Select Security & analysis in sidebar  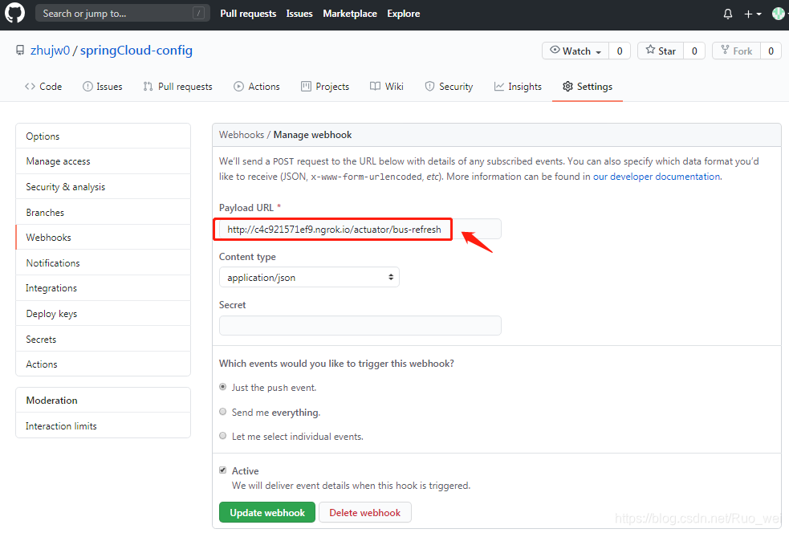(104, 187)
